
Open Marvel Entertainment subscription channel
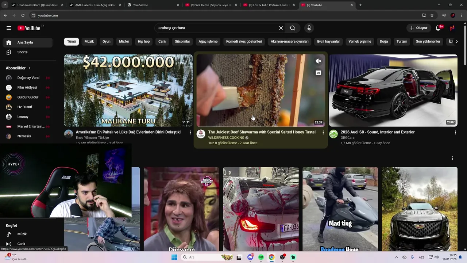pyautogui.click(x=28, y=126)
